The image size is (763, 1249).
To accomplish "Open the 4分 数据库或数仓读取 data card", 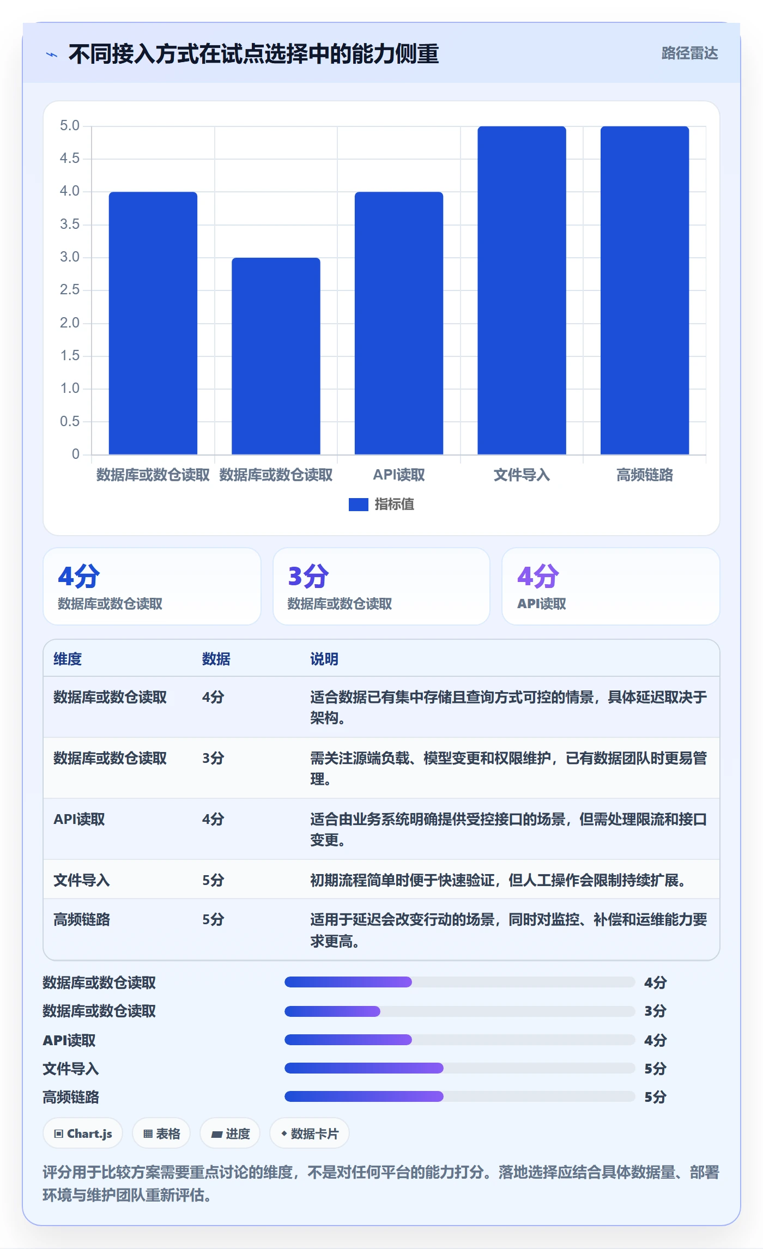I will [x=152, y=586].
